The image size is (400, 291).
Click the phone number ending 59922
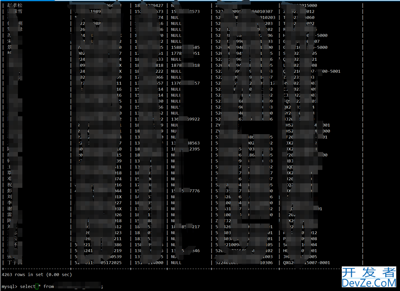[185, 119]
